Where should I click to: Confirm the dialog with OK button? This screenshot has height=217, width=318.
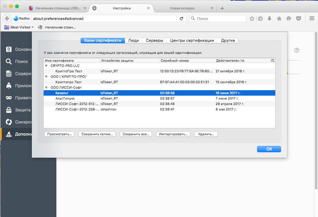coord(269,149)
